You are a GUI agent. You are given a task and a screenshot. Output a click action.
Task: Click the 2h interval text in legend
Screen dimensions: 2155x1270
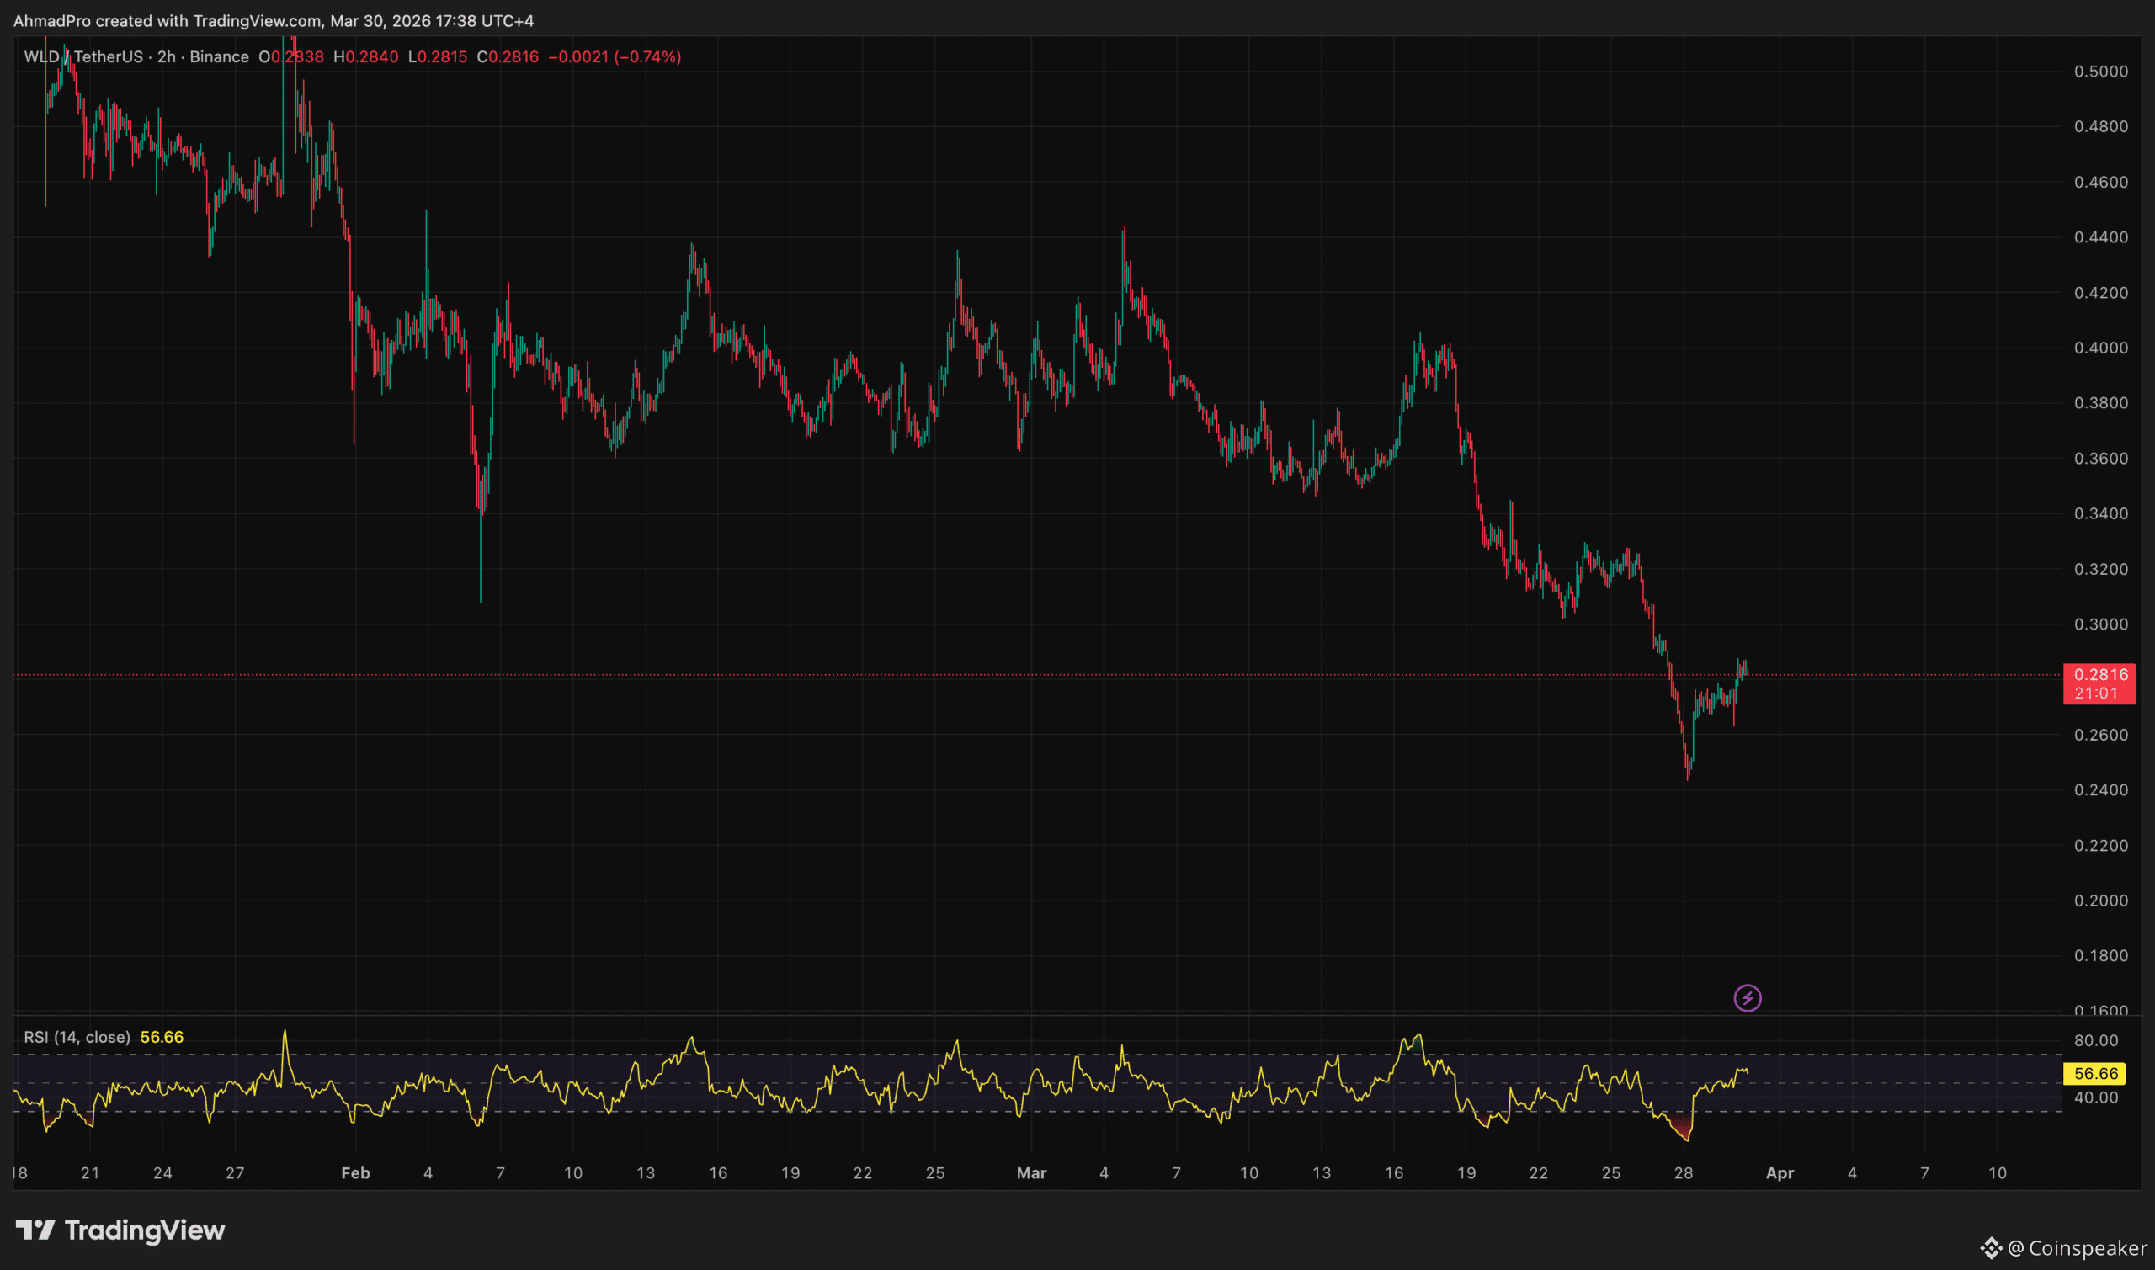pos(166,57)
